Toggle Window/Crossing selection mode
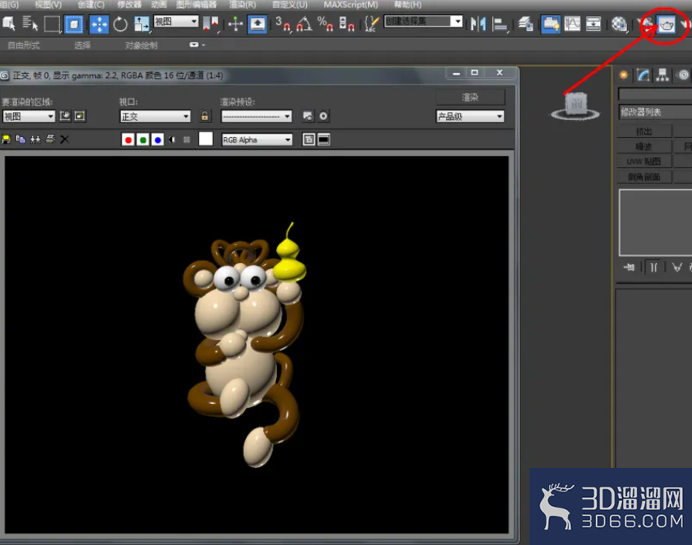 [x=74, y=24]
